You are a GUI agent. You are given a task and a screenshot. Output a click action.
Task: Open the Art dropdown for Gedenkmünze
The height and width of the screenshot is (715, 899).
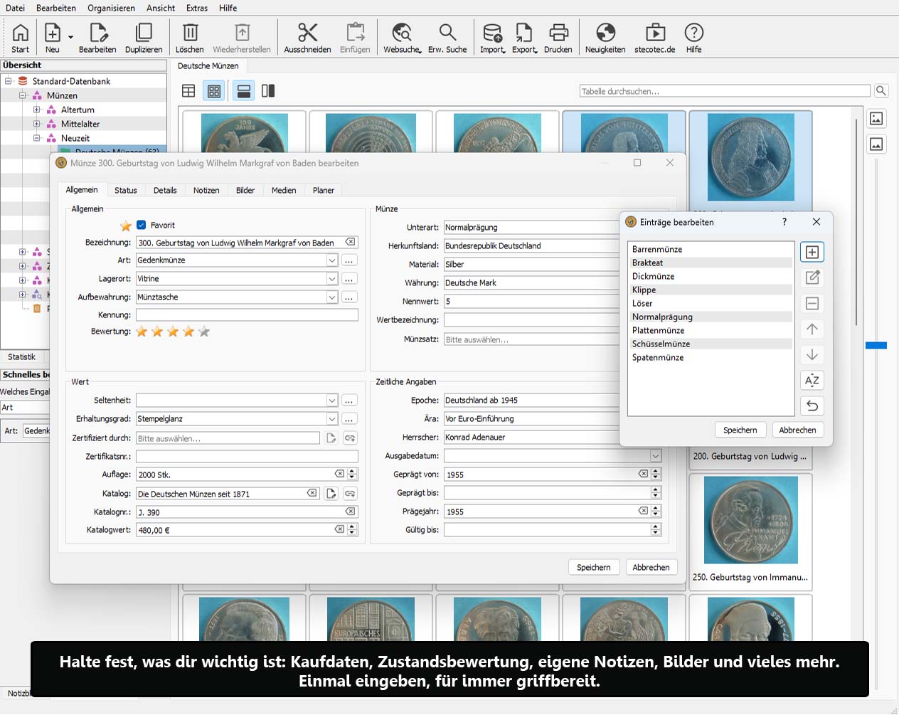[x=331, y=260]
